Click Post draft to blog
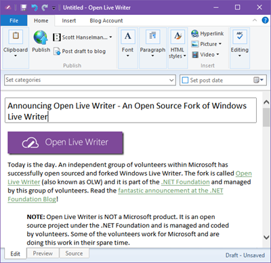 80,52
